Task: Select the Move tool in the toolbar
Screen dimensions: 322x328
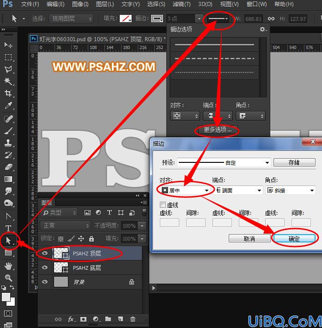Action: [x=8, y=45]
